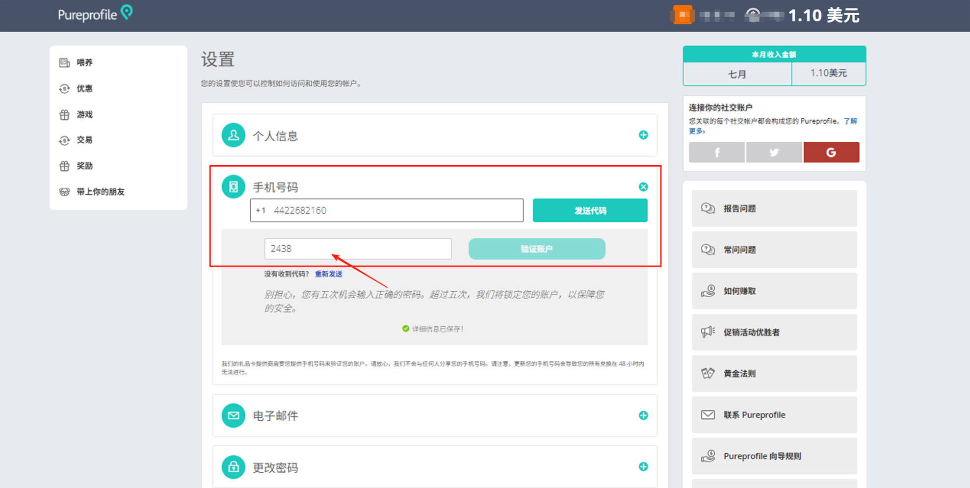Click the 联系 Pureprofile envelope icon

click(x=708, y=415)
